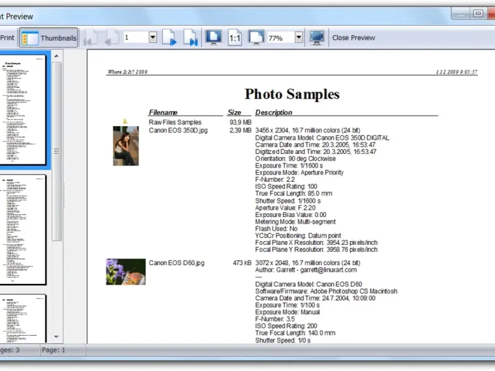
Task: Click the Author: Garrett email line
Action: [306, 270]
